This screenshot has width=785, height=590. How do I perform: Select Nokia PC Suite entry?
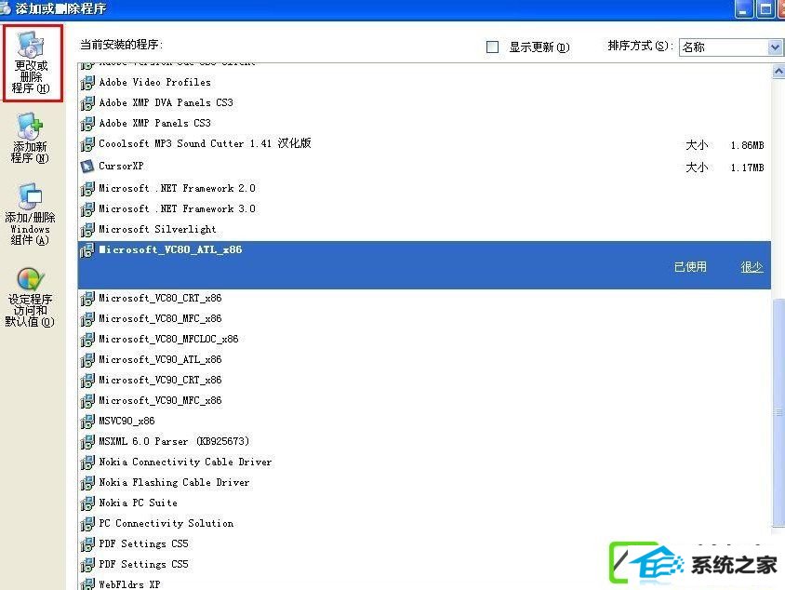click(x=139, y=503)
